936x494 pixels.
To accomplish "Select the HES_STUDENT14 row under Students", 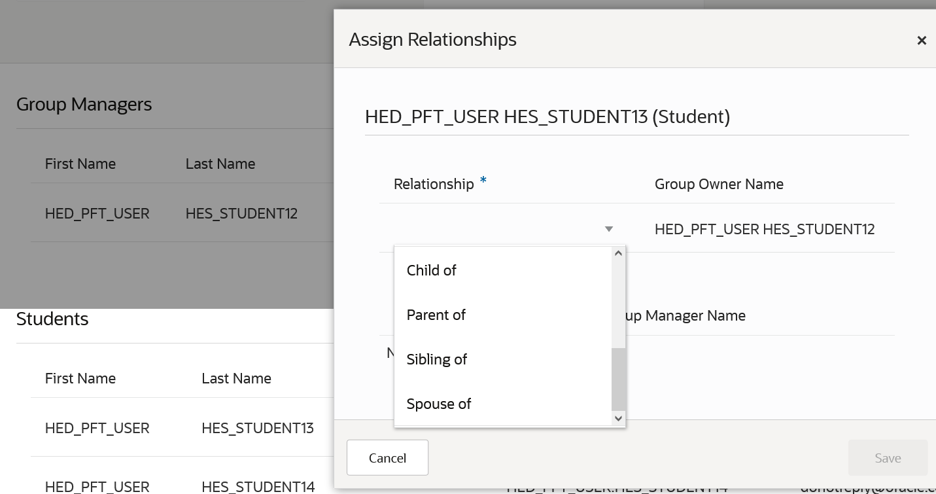I will 258,487.
